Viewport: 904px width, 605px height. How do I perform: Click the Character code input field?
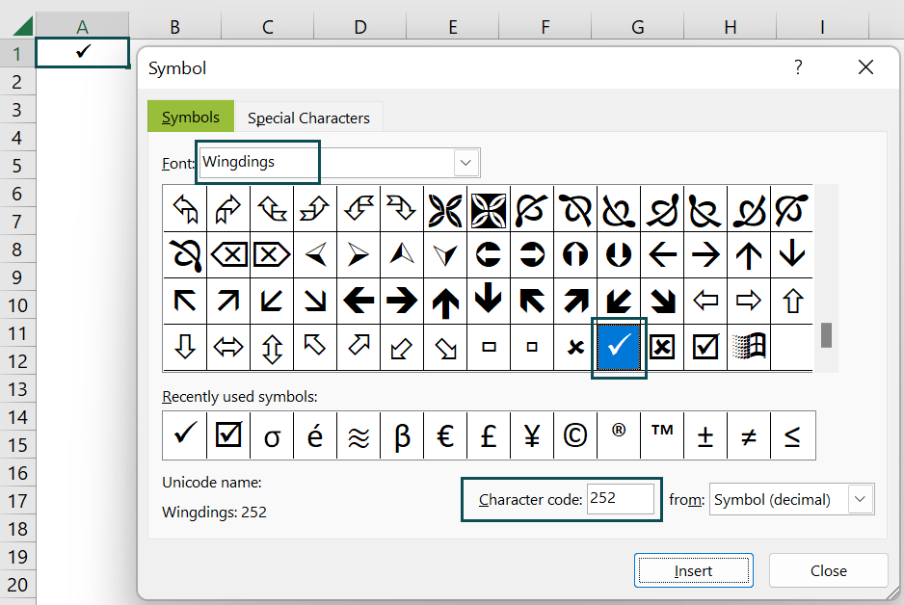tap(621, 498)
